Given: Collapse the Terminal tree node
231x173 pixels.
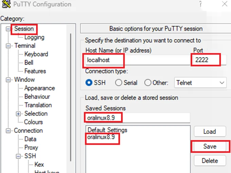Looking at the screenshot, I should [x=8, y=46].
